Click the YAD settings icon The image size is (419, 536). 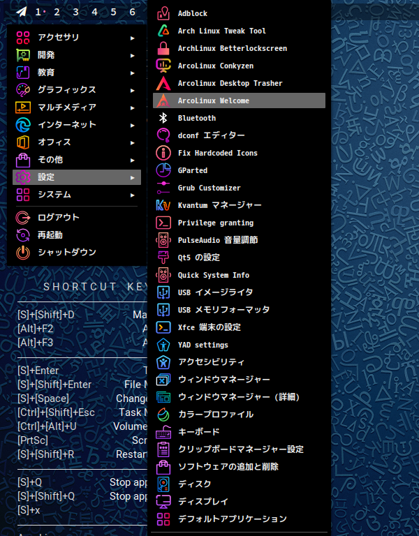coord(163,345)
